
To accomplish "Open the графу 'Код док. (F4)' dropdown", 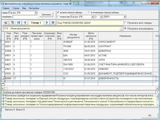I will pyautogui.click(x=36, y=13).
